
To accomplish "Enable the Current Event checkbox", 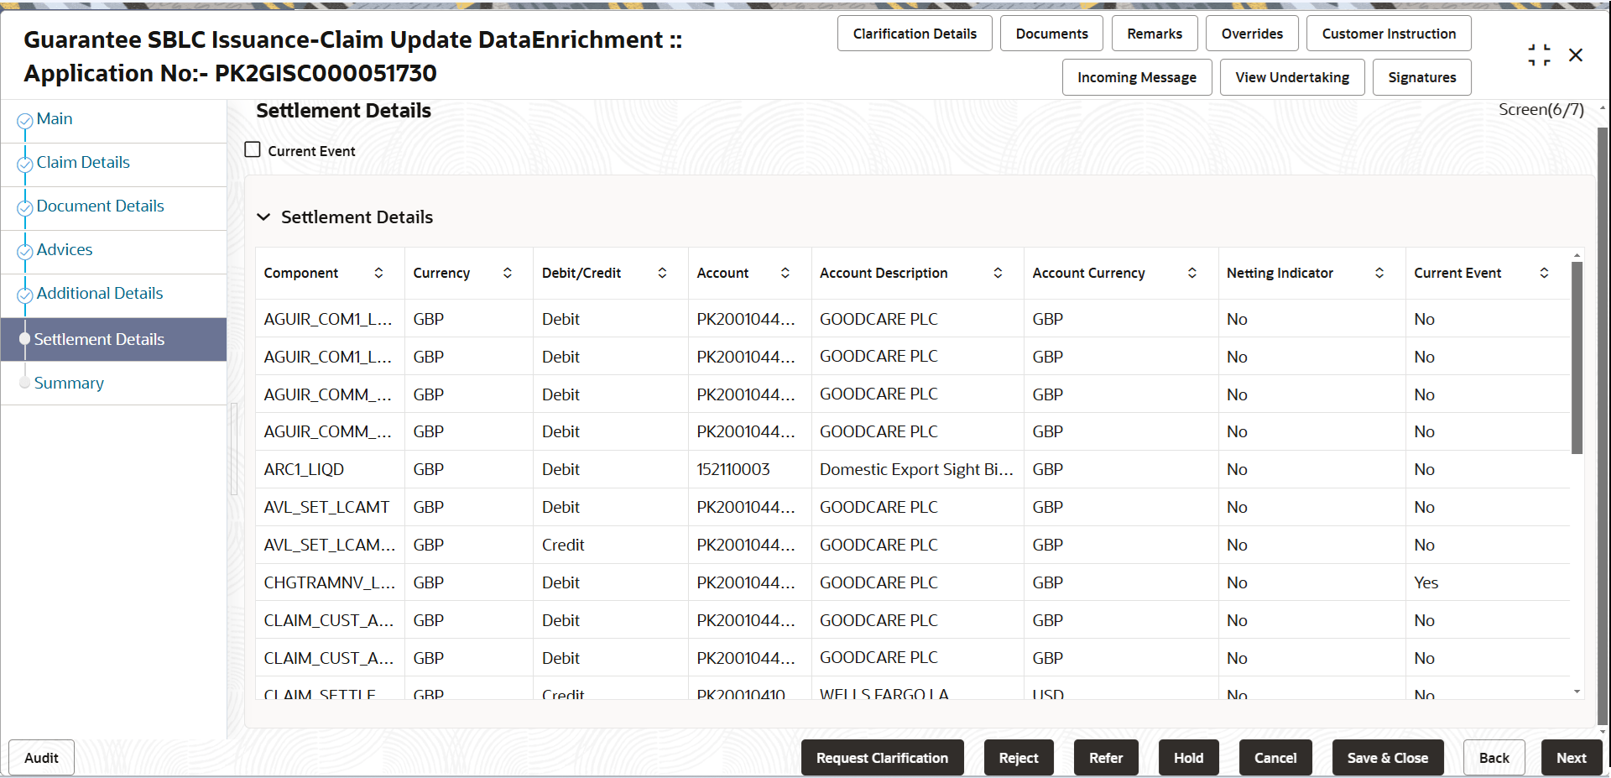I will [x=252, y=149].
